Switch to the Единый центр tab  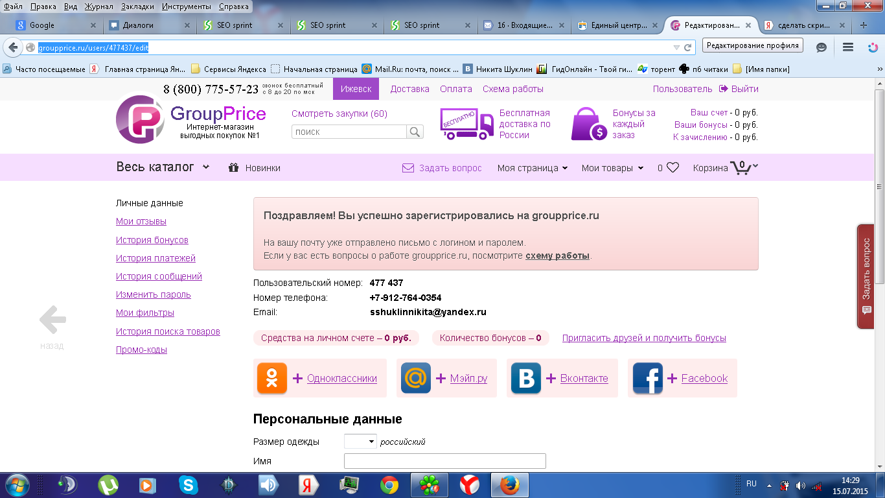click(619, 25)
